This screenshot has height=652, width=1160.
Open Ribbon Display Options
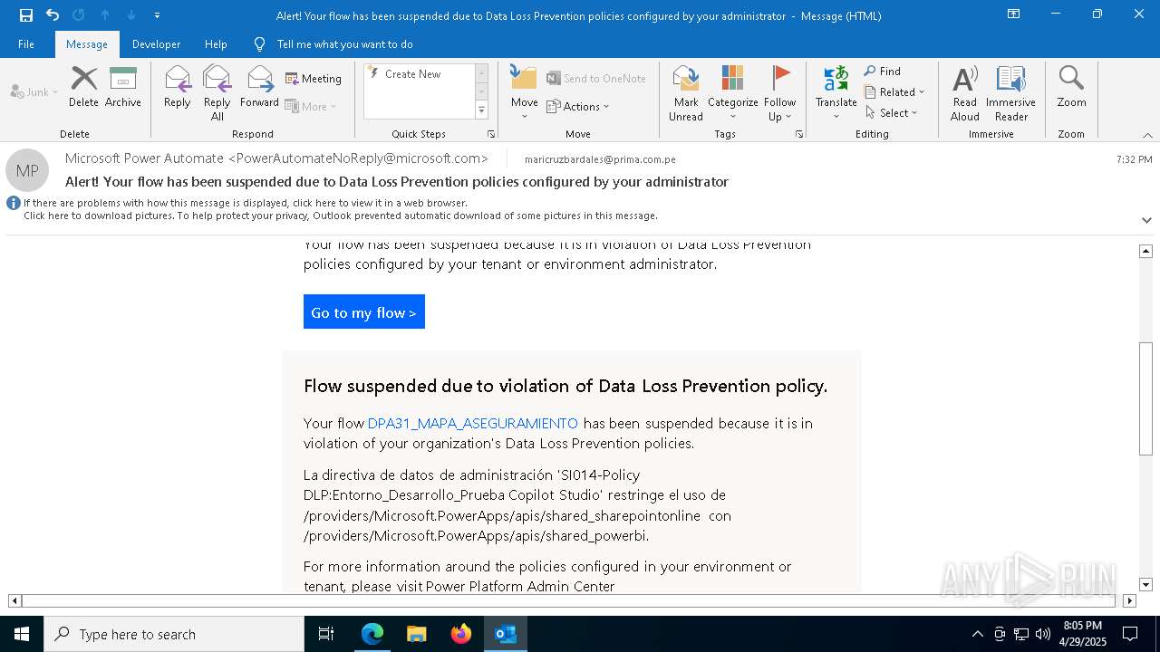pos(1013,14)
